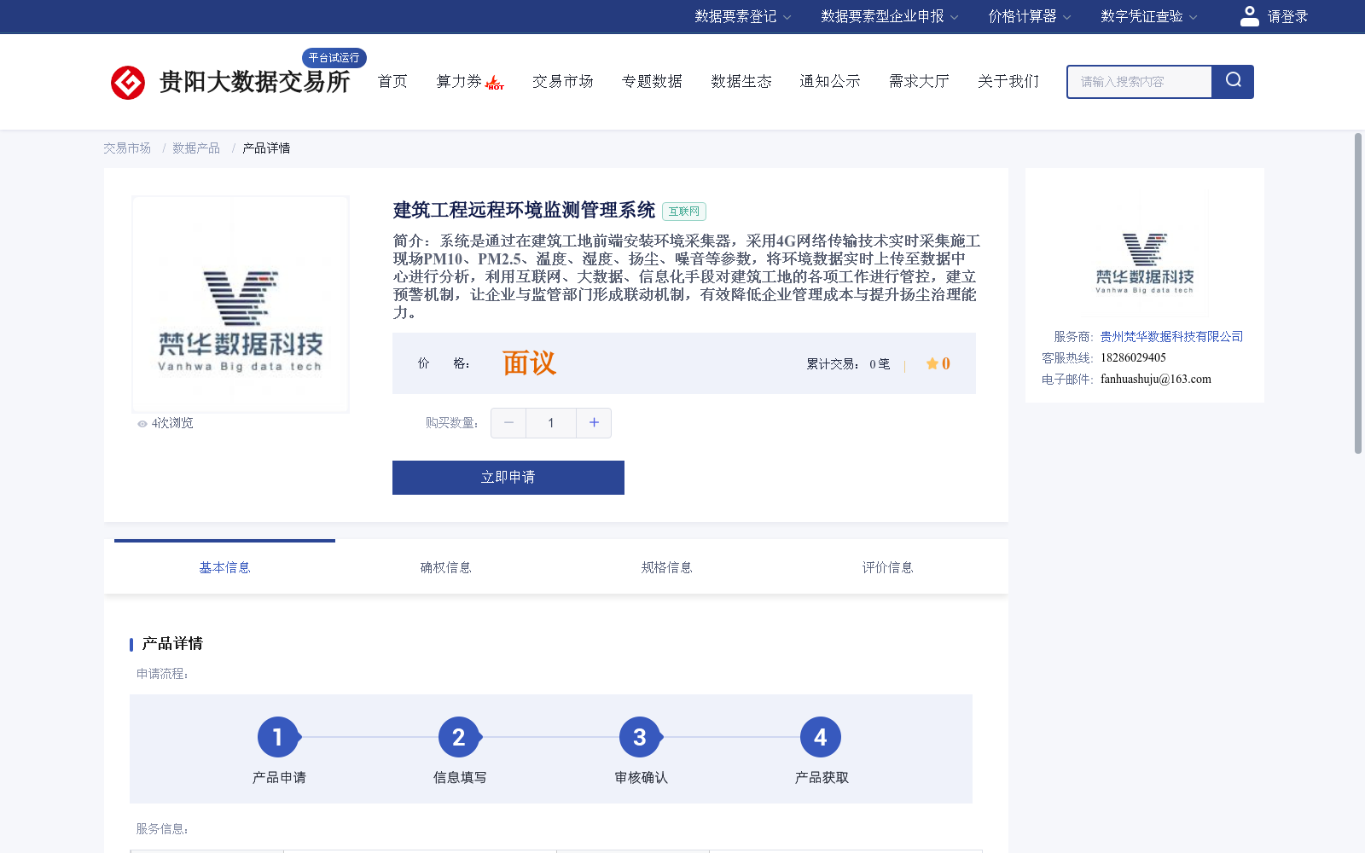Viewport: 1365px width, 853px height.
Task: Open 交易市场 navigation item
Action: coord(563,81)
